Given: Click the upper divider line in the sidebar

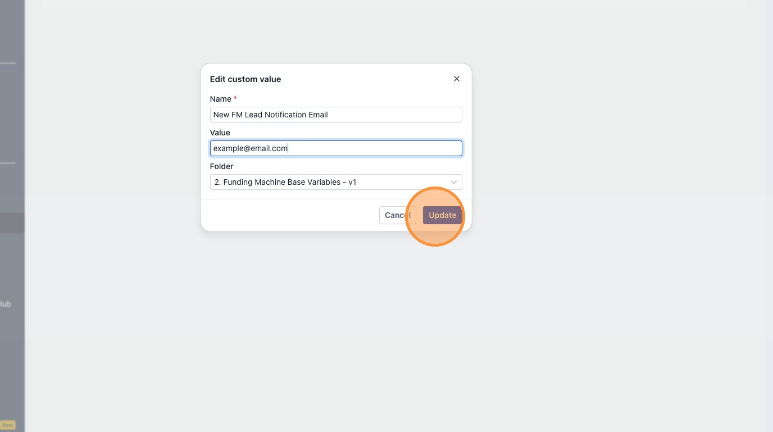Looking at the screenshot, I should (8, 63).
